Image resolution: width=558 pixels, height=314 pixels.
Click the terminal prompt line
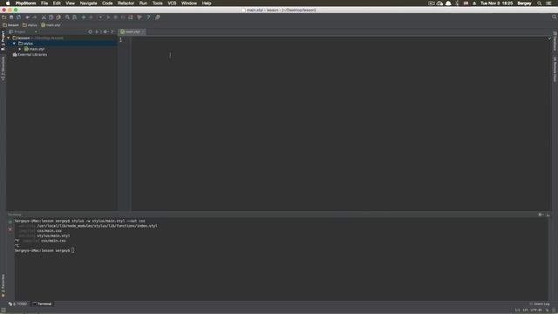tap(44, 250)
